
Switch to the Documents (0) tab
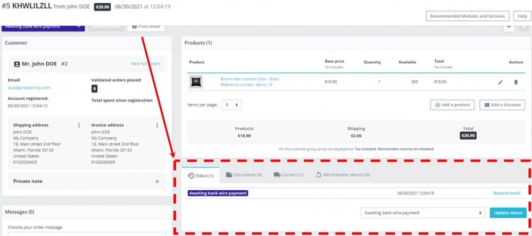244,175
